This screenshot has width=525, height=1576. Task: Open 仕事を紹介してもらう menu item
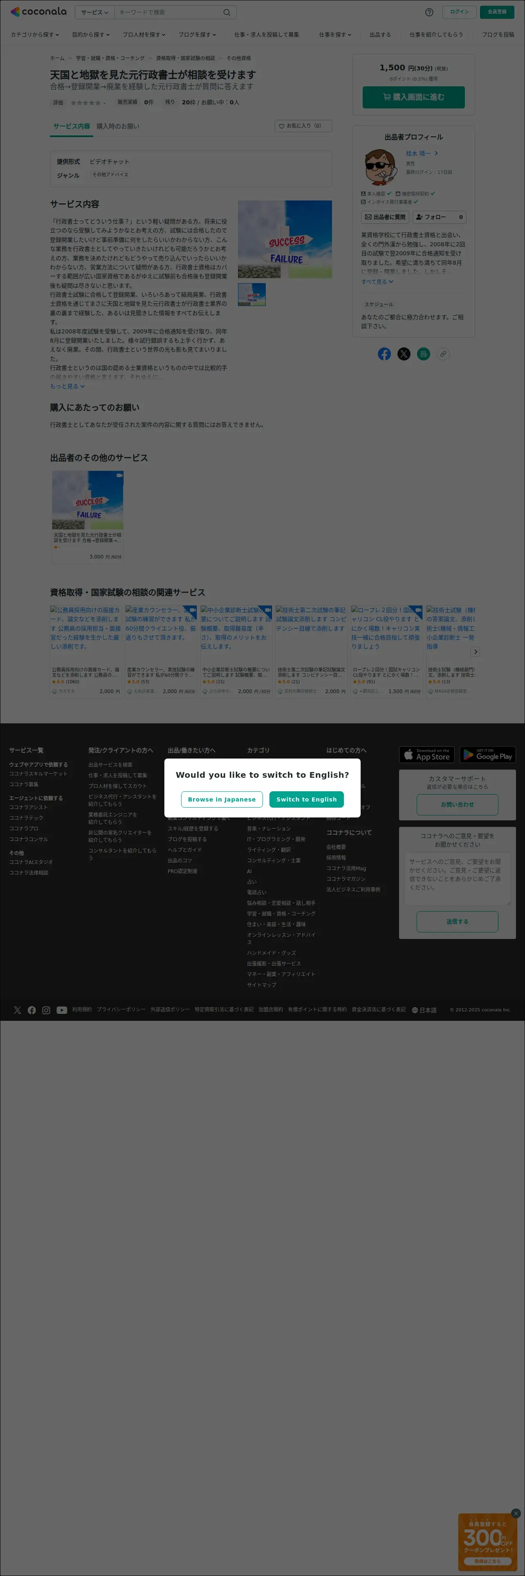[x=436, y=35]
